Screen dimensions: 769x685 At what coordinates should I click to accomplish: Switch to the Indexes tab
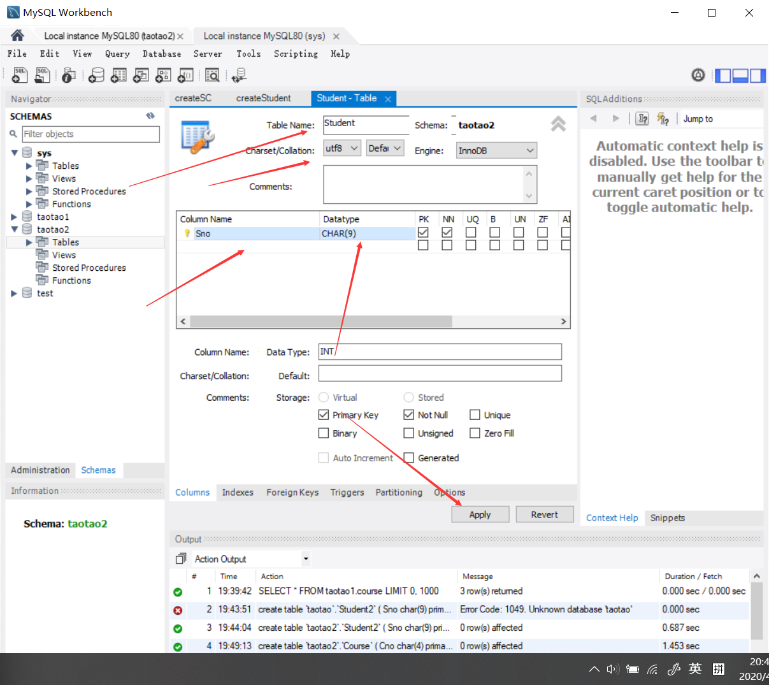[238, 492]
